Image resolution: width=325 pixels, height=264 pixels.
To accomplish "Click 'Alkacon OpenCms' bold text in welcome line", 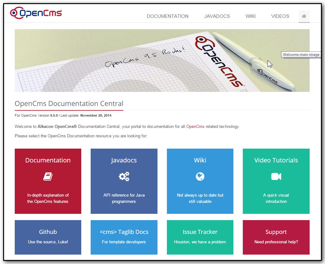I will tap(57, 126).
